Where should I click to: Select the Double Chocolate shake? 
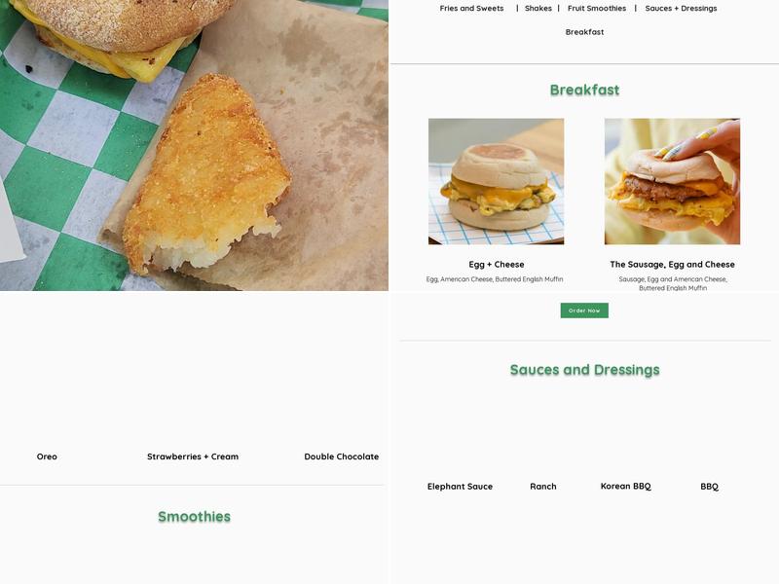tap(342, 456)
